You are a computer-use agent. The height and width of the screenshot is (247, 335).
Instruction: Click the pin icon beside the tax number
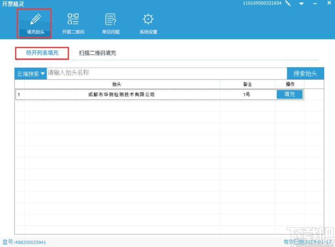tap(288, 3)
